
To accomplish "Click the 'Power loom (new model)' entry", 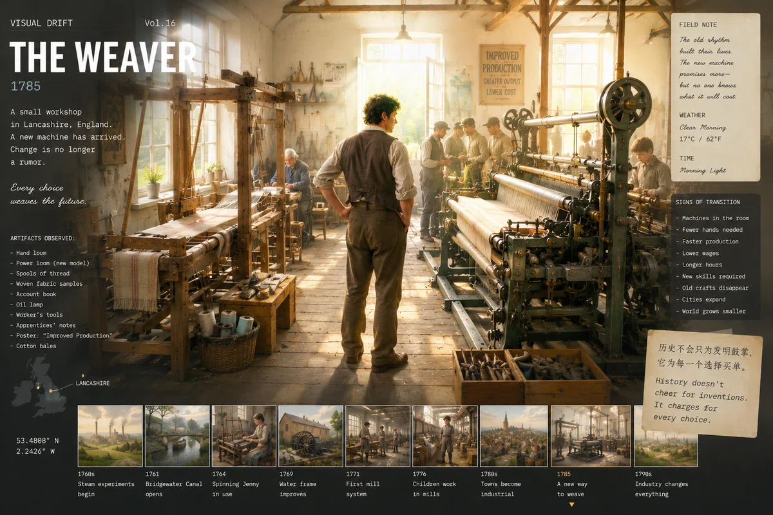I will click(50, 263).
